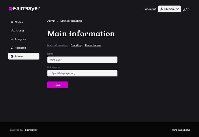The width and height of the screenshot is (199, 137).
Task: Switch to the Branding tab
Action: (76, 45)
